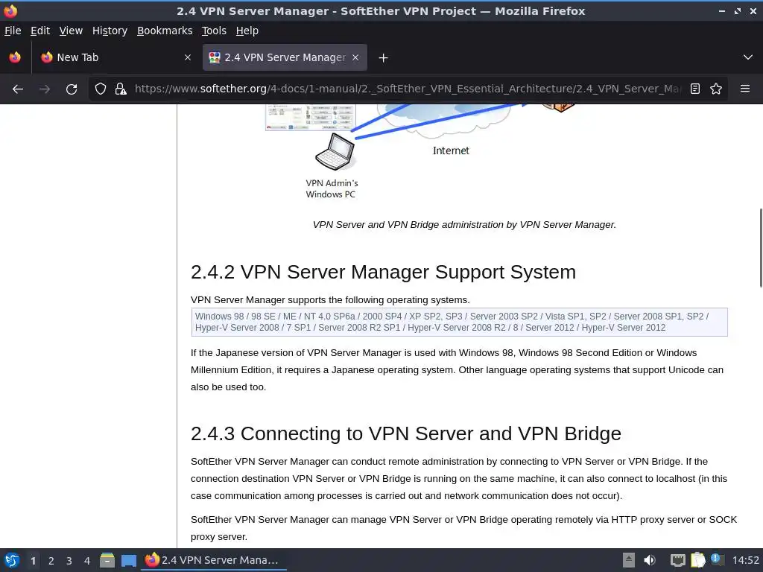
Task: Click the 14:52 taskbar clock
Action: click(x=745, y=560)
